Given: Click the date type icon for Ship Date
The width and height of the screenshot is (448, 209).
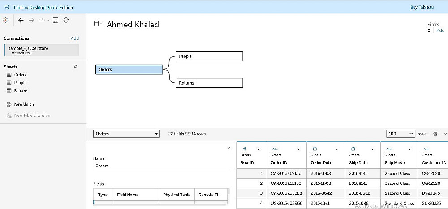Looking at the screenshot, I should click(353, 149).
